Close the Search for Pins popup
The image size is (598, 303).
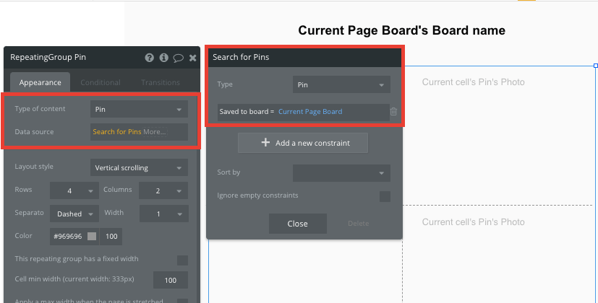tap(297, 224)
